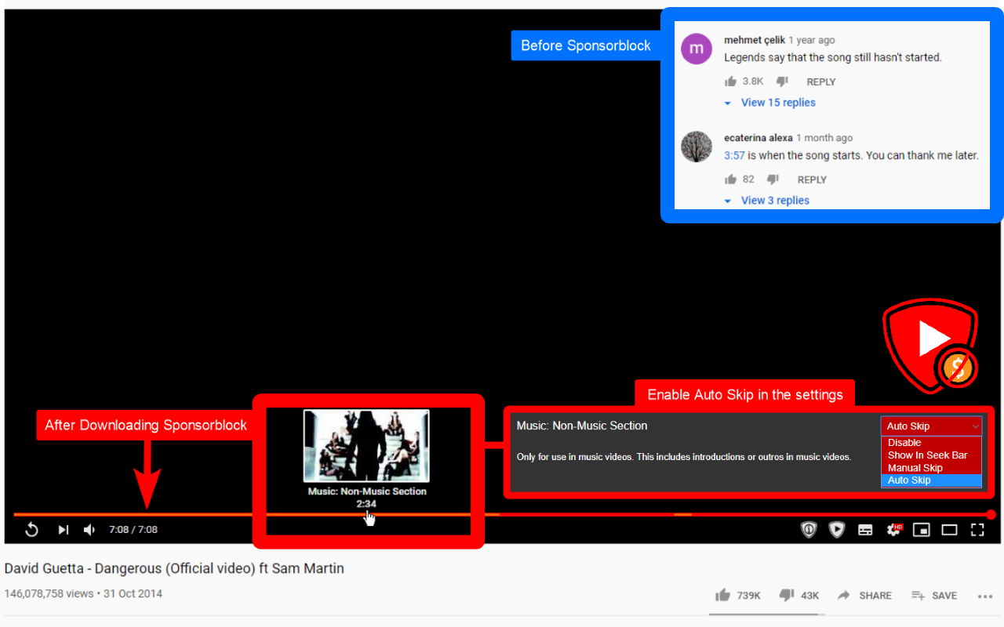Enter fullscreen with the fullscreen icon
This screenshot has height=627, width=1004.
tap(977, 529)
